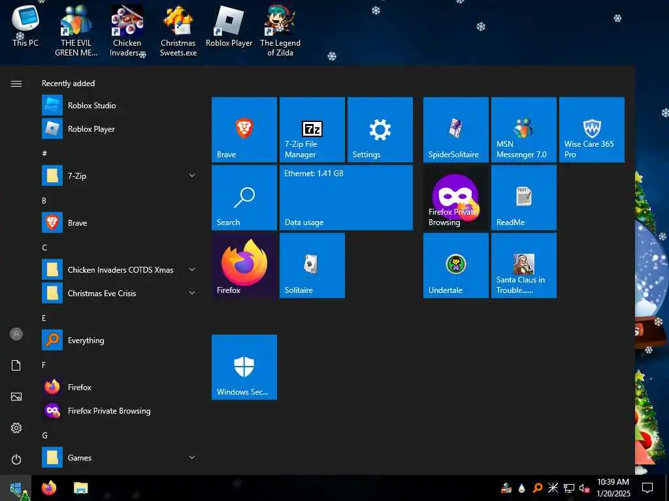The image size is (669, 501).
Task: Click the snowflake tray icon
Action: tap(553, 488)
